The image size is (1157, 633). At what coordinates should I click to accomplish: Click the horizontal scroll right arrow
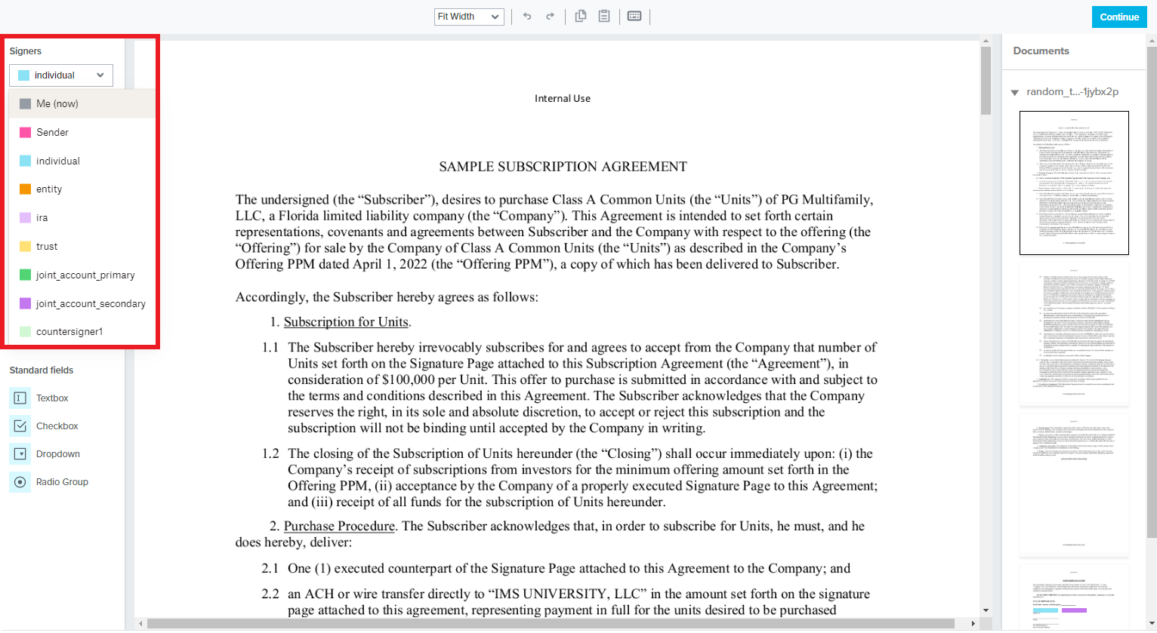click(x=973, y=624)
